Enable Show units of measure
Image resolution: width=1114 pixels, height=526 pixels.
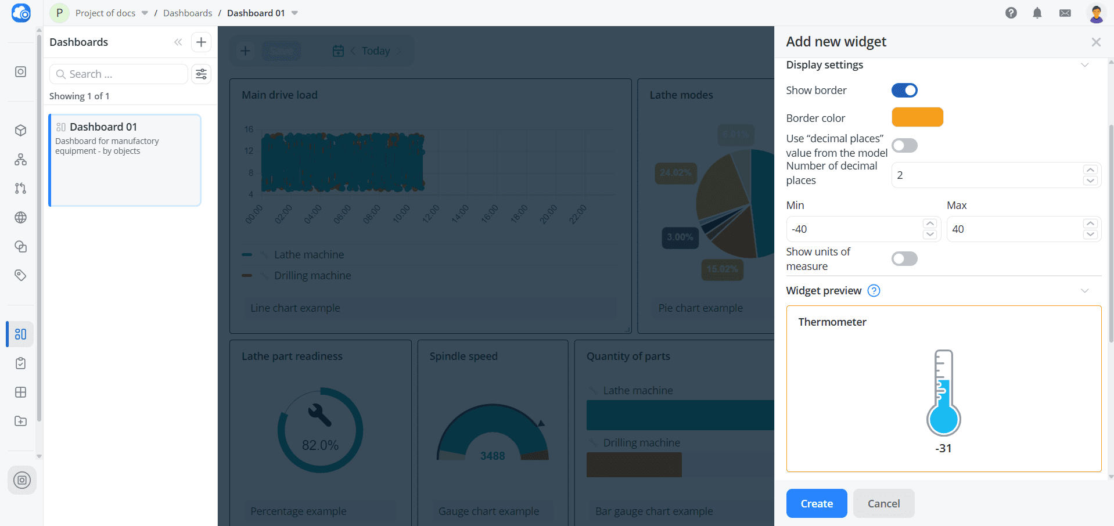pyautogui.click(x=904, y=258)
